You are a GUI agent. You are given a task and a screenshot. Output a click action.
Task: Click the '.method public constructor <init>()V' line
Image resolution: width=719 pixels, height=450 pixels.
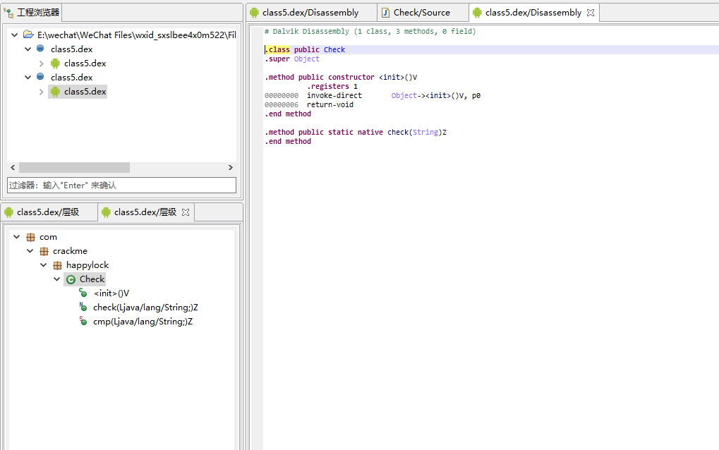[x=341, y=77]
